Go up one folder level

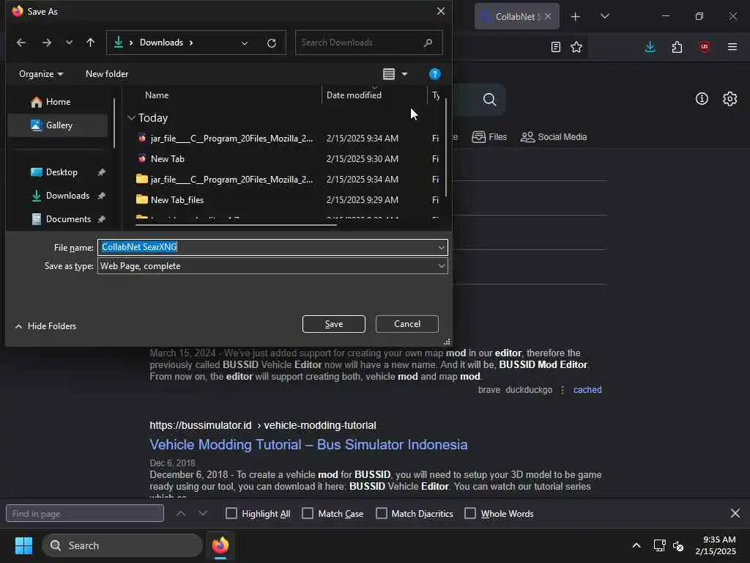point(90,43)
